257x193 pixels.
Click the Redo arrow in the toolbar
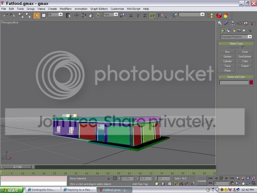13,15
